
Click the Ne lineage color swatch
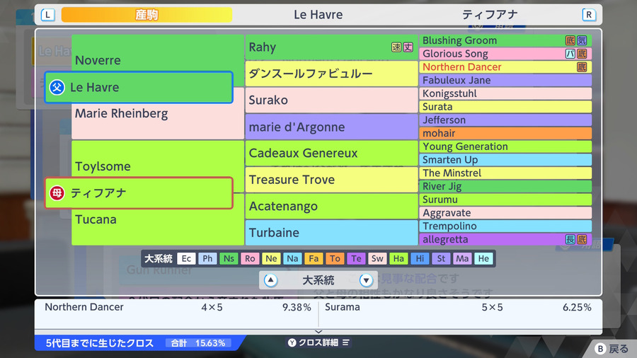271,258
